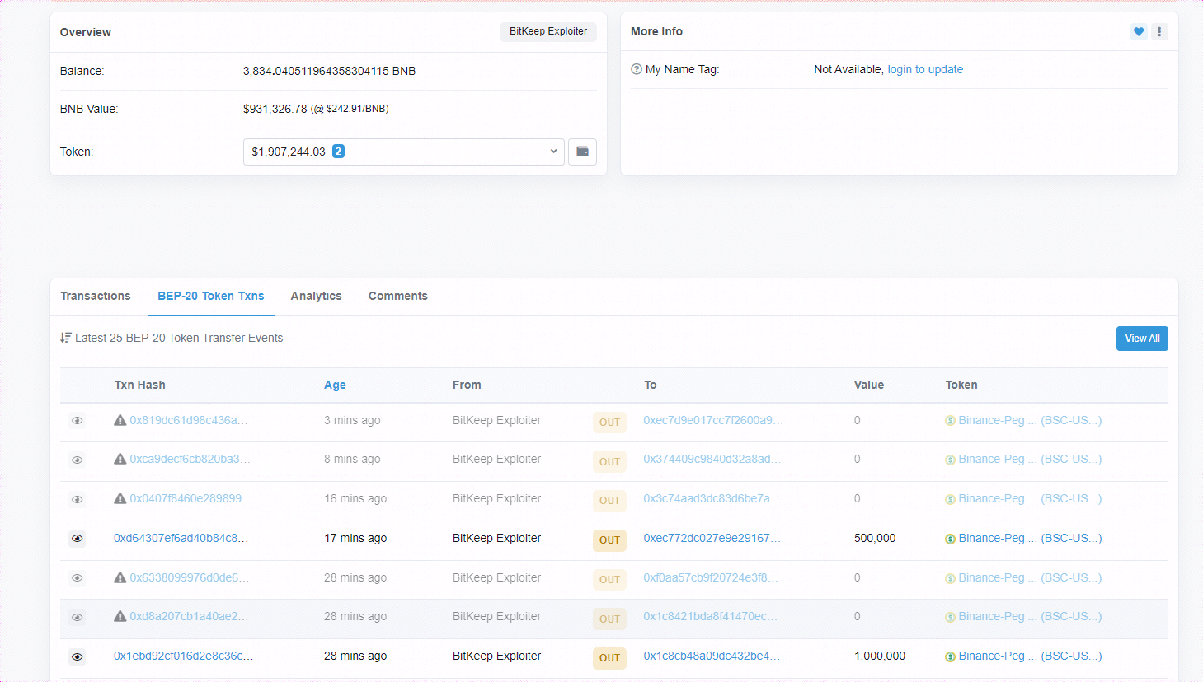Viewport: 1203px width, 682px height.
Task: Click warning triangle beside 0x0407f8460e289899 hash
Action: 120,498
